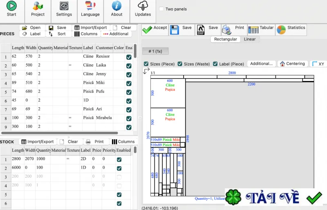This screenshot has height=210, width=327.
Task: Disable piece row Mirabela checkbox
Action: click(x=129, y=118)
